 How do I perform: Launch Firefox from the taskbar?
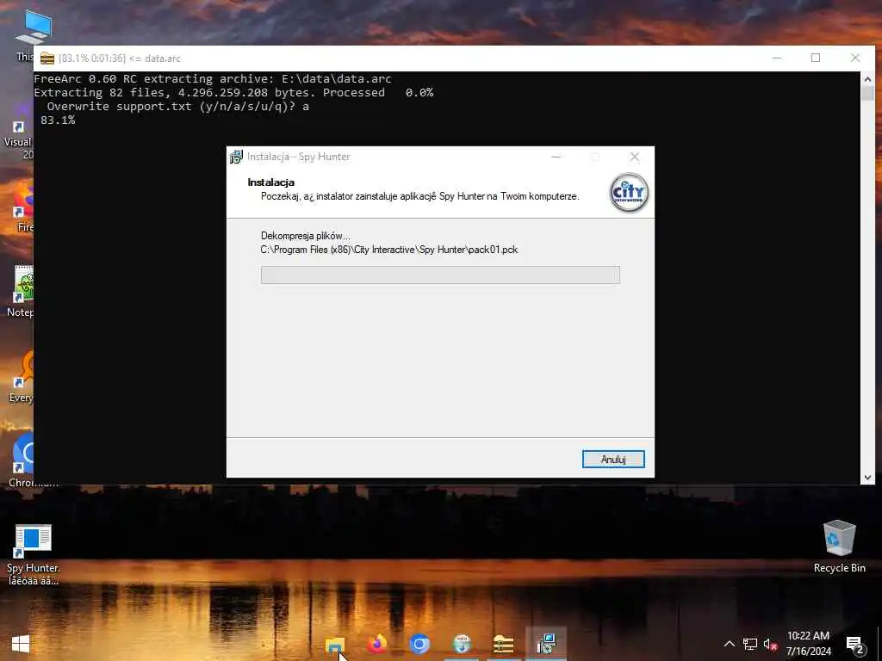(x=377, y=644)
